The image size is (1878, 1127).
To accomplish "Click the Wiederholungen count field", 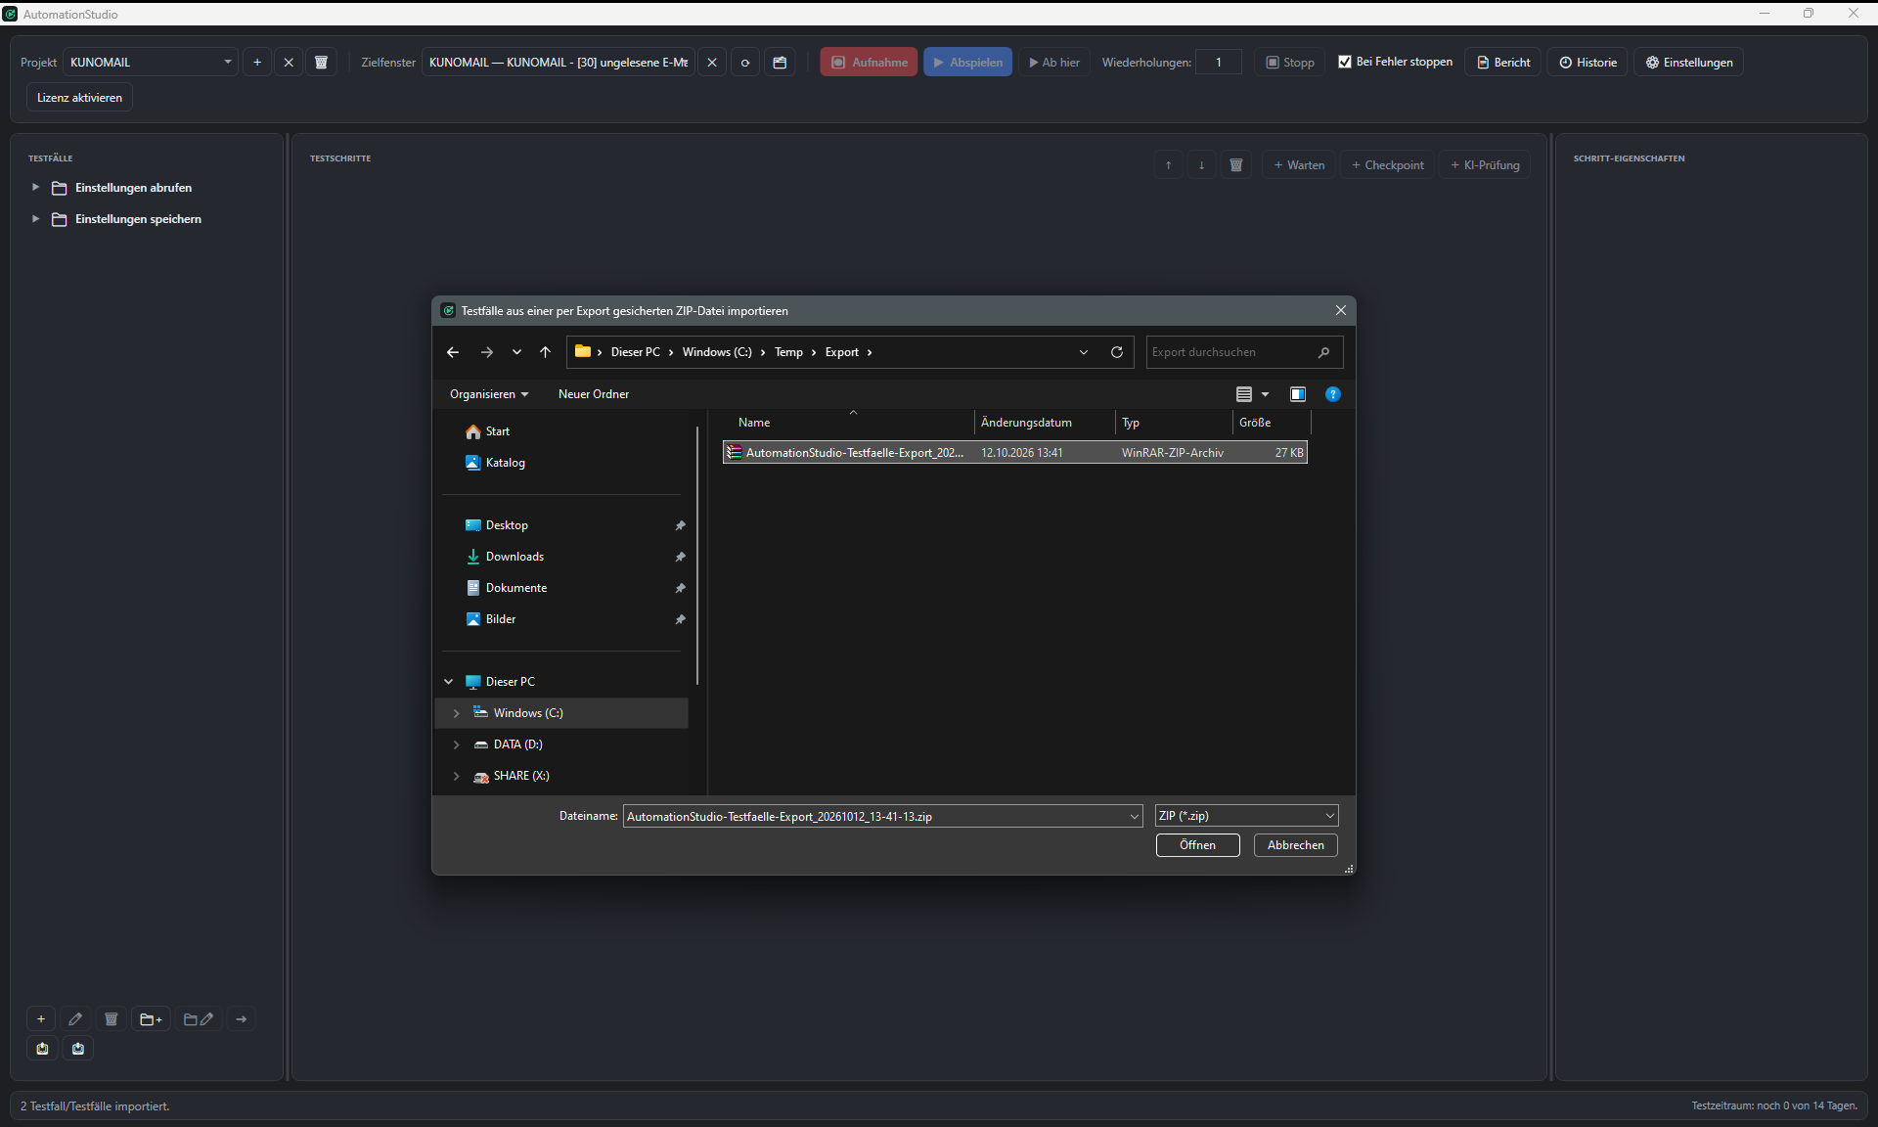I will tap(1219, 62).
